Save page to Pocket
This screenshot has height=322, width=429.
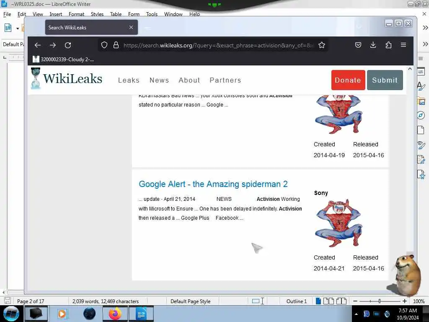pyautogui.click(x=358, y=45)
